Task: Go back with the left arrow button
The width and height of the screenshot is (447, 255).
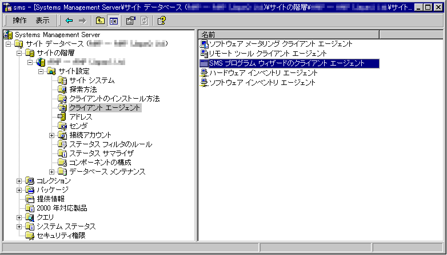Action: pos(69,21)
